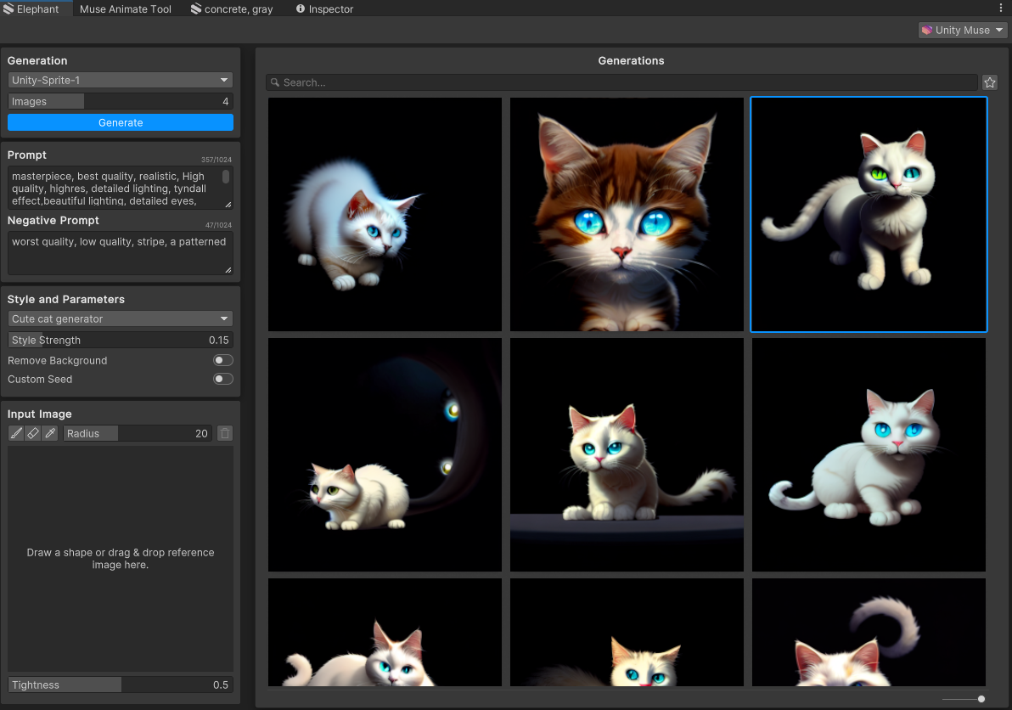
Task: Select the brush draw tool in Input Image
Action: click(x=16, y=433)
